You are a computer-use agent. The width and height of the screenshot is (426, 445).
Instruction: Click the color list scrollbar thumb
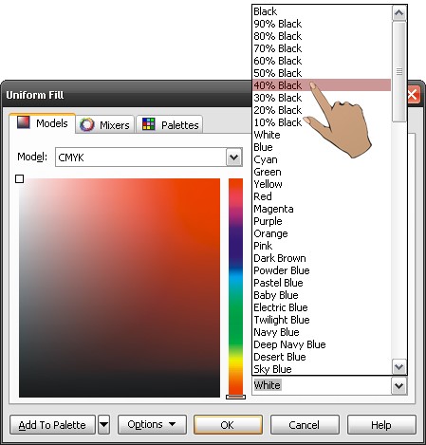[399, 72]
